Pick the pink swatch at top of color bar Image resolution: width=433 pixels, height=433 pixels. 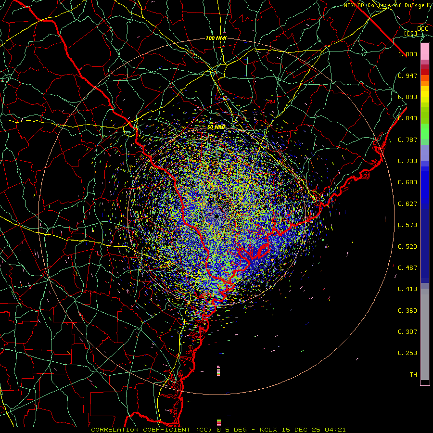(x=425, y=51)
